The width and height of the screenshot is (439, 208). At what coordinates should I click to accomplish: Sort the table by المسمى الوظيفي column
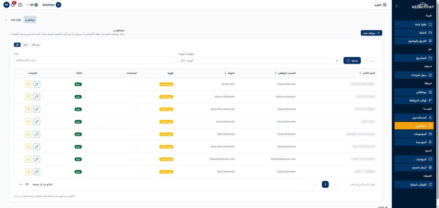[276, 73]
